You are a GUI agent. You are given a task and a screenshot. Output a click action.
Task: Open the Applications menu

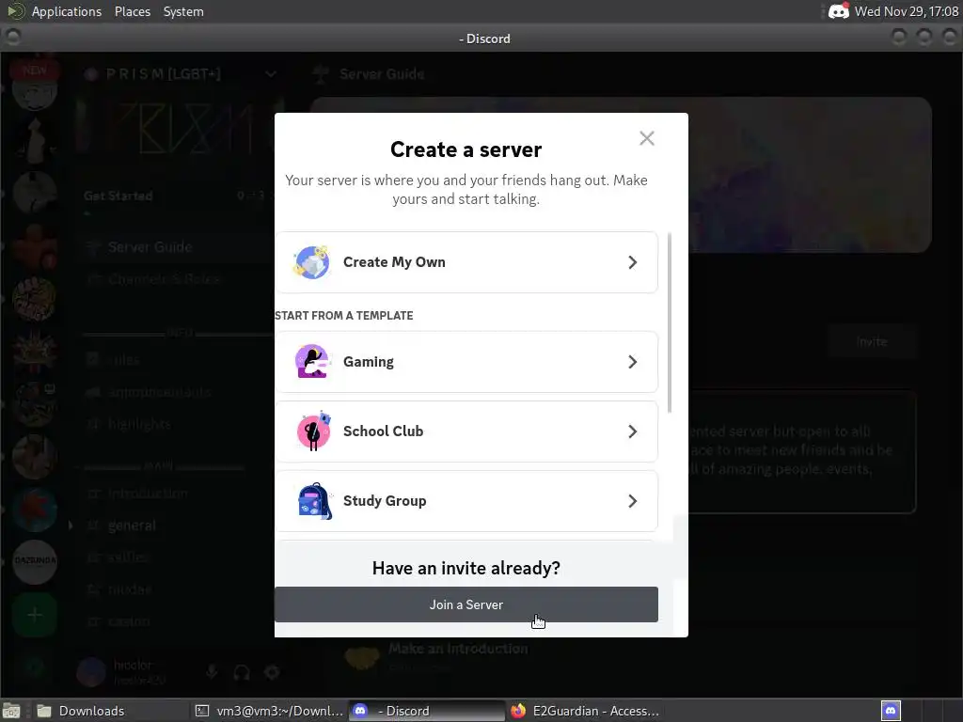click(x=67, y=11)
